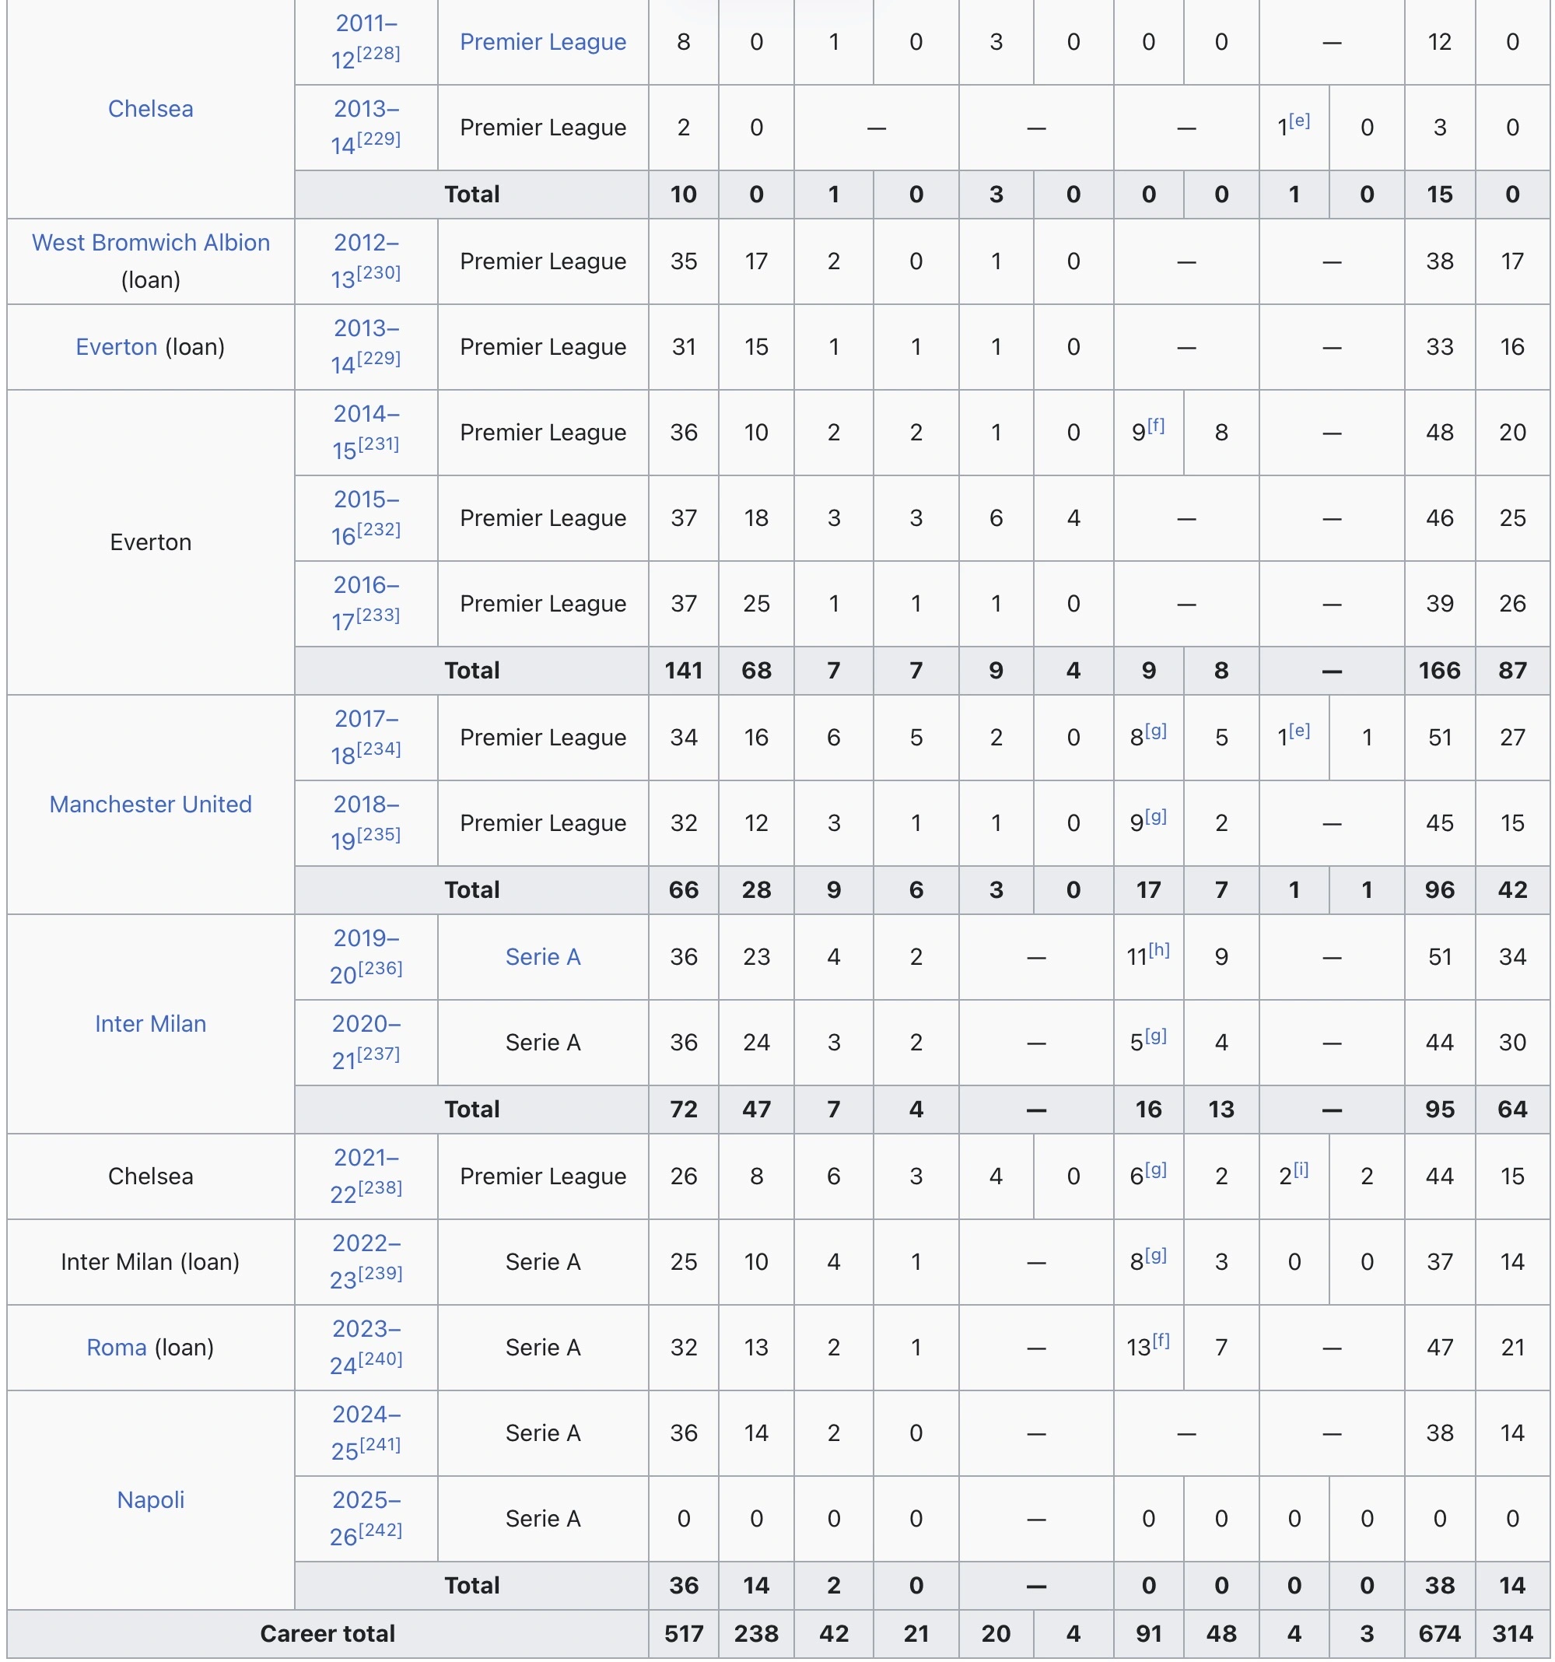Viewport: 1555px width, 1662px height.
Task: Open West Bromwich Albion link
Action: (150, 243)
